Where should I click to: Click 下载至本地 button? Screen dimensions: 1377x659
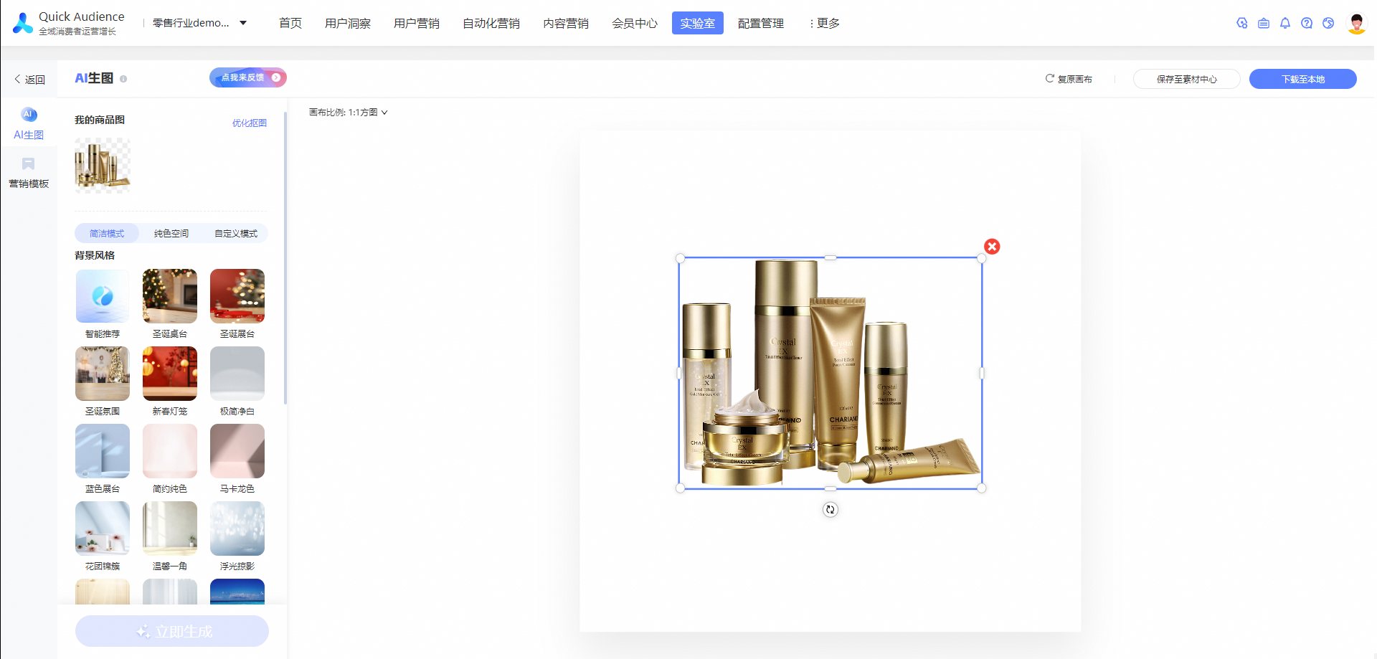click(1303, 79)
